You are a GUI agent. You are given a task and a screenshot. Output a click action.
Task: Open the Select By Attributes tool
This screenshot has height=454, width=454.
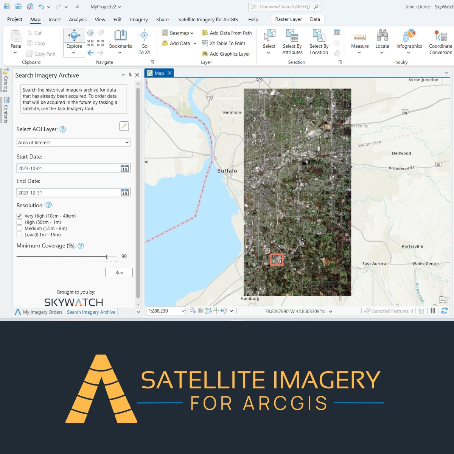(292, 42)
